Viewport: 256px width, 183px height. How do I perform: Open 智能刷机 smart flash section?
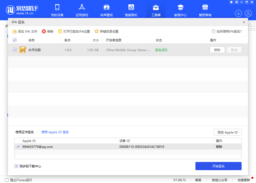131,10
